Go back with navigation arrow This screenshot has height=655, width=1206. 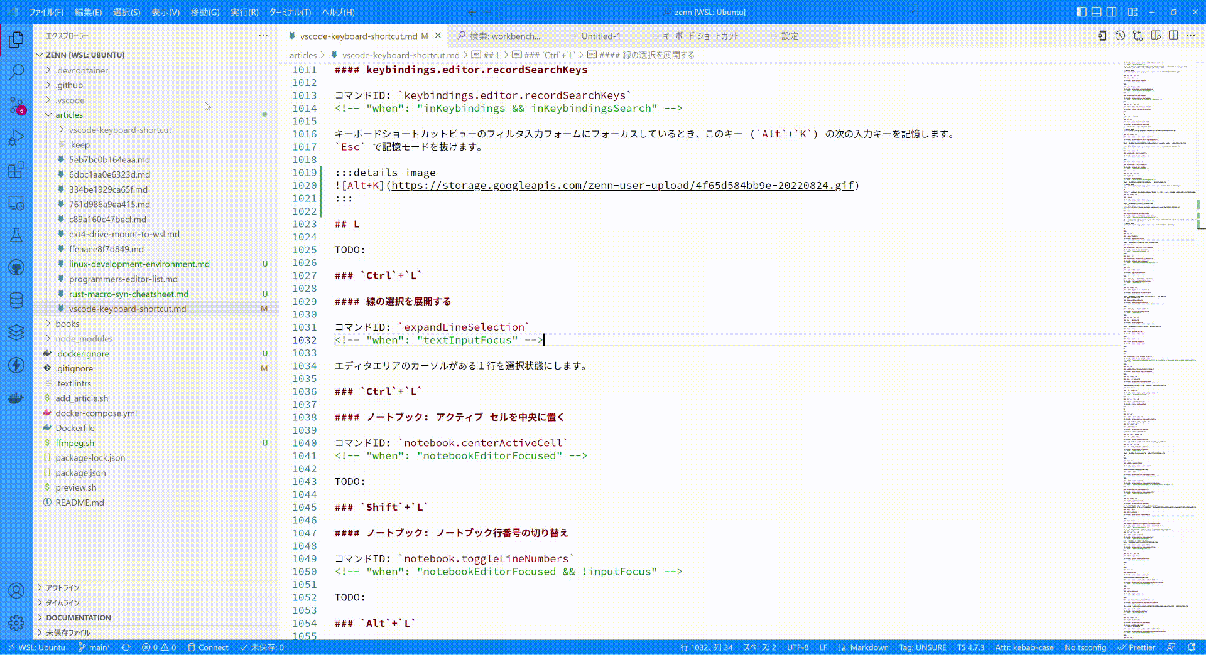click(x=472, y=12)
